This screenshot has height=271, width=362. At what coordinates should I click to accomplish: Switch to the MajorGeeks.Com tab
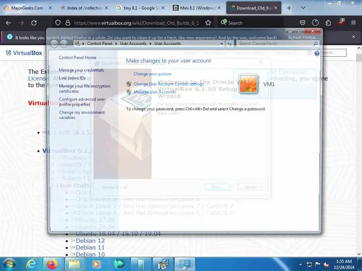tap(27, 8)
